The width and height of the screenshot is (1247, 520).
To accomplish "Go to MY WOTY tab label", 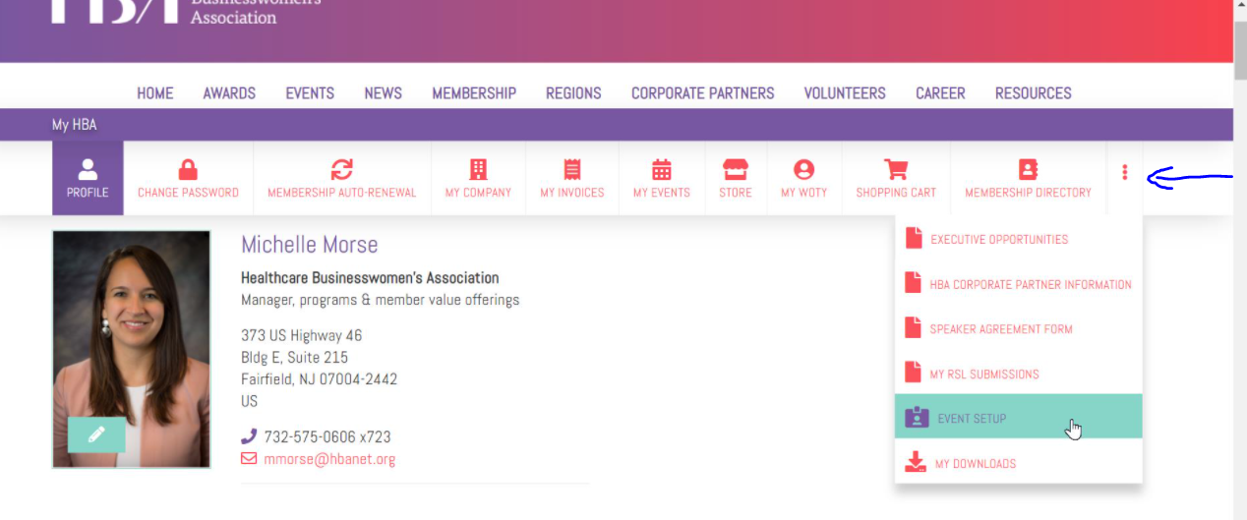I will (804, 193).
